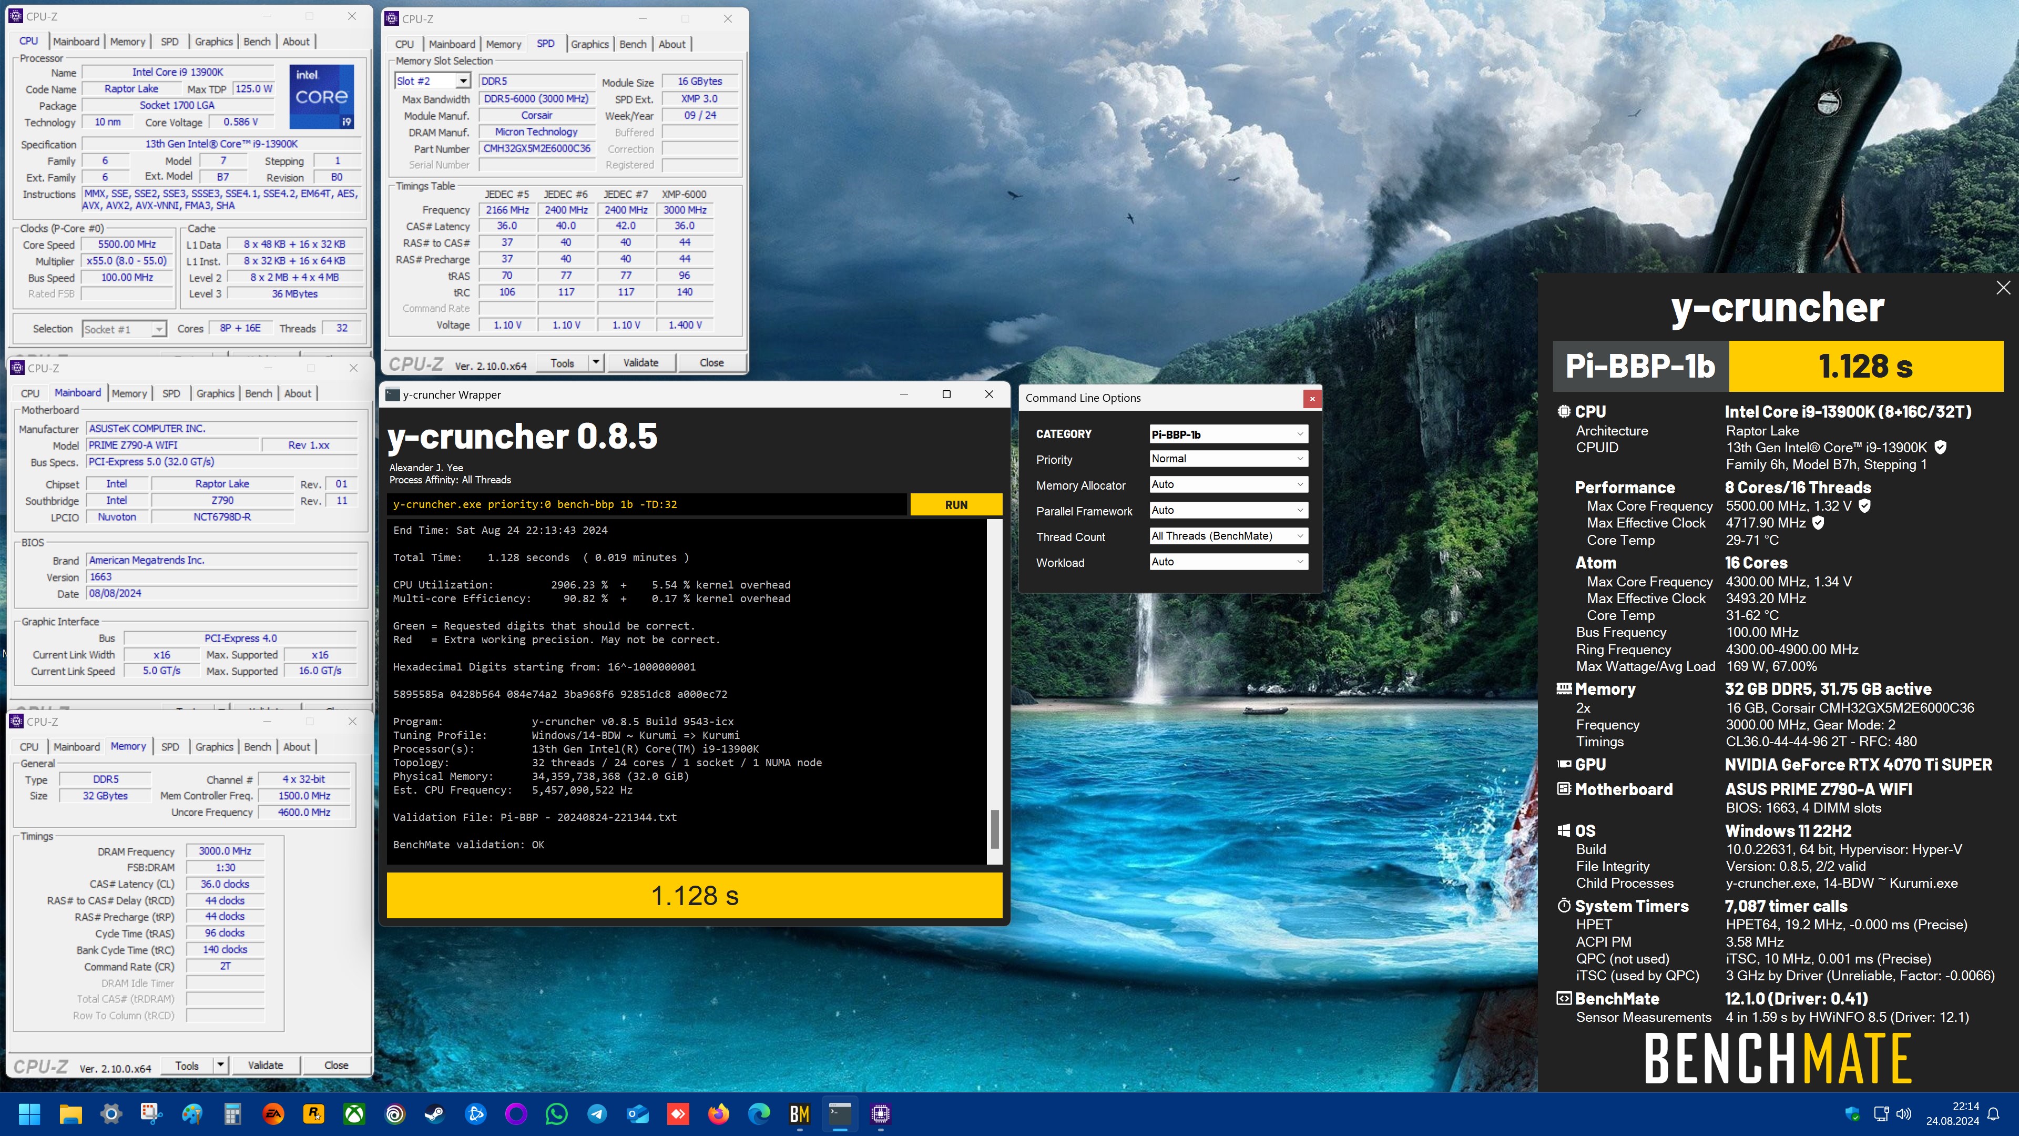2019x1136 pixels.
Task: Click Tools in CPU-Z Memory window
Action: coord(187,1064)
